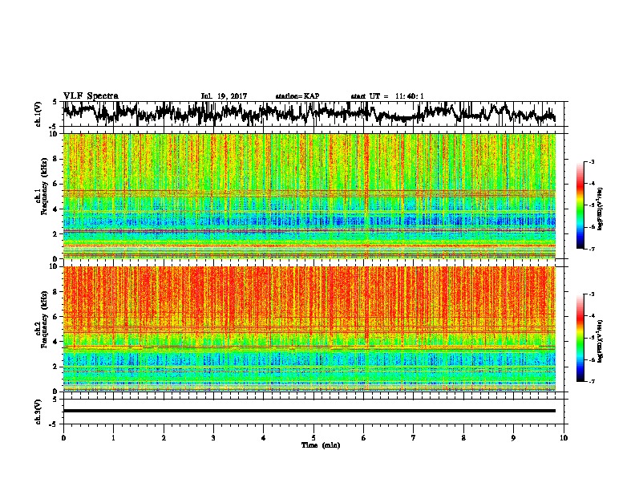Click the ch.2 spectrogram panel
The image size is (635, 491).
coord(309,329)
